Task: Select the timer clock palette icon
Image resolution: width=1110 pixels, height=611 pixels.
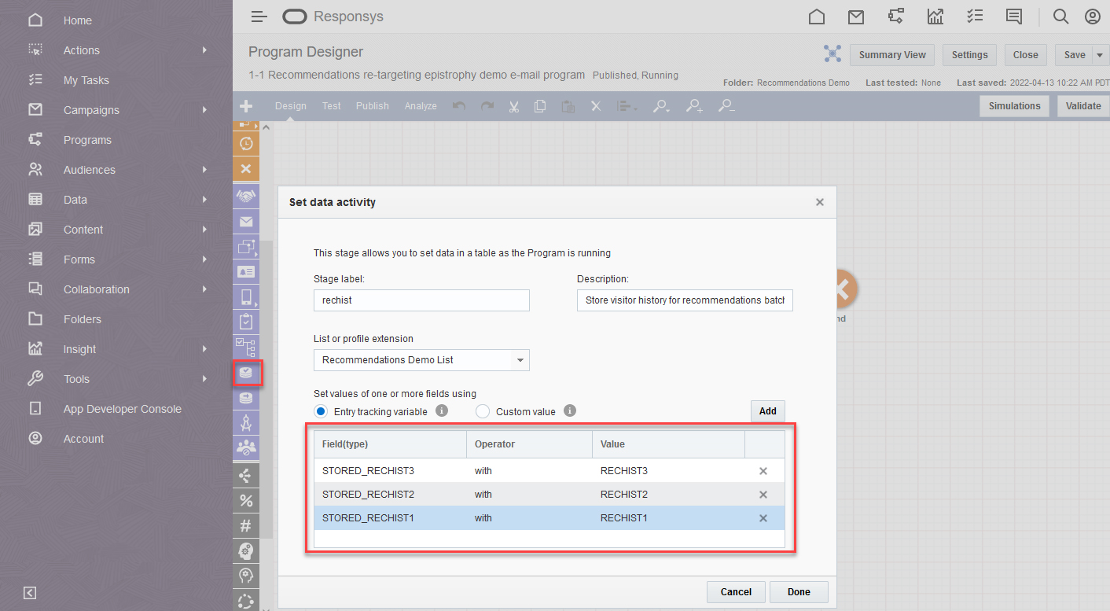Action: pos(246,144)
